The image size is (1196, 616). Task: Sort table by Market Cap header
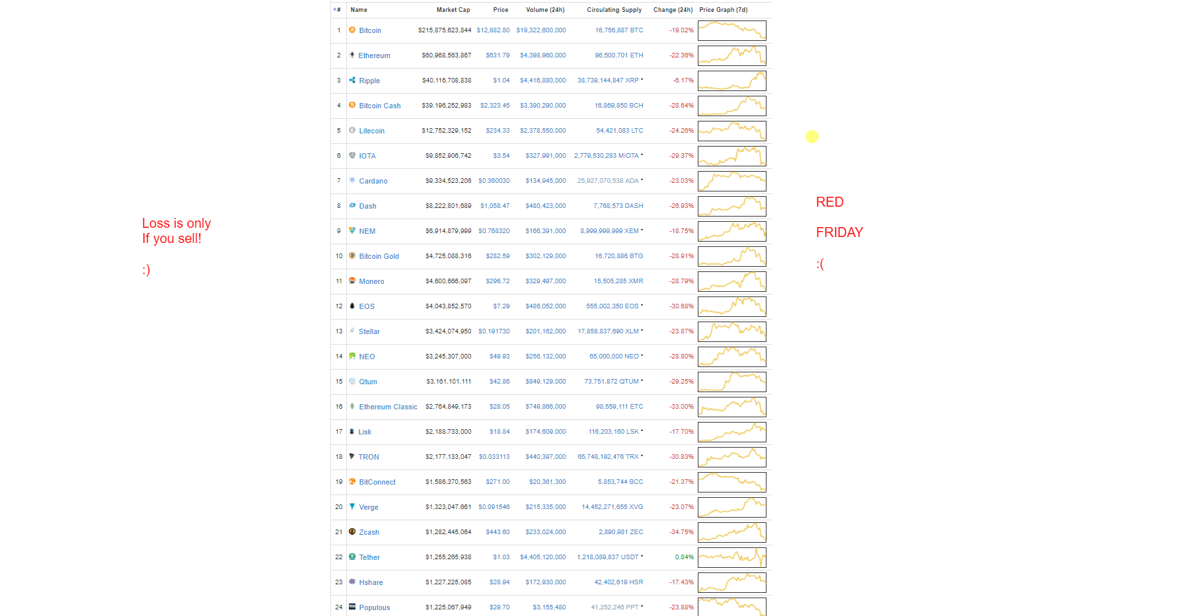coord(453,10)
